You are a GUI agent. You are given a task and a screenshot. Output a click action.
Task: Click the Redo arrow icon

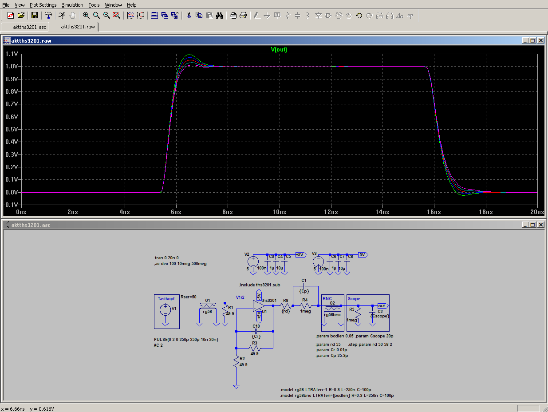click(x=369, y=15)
